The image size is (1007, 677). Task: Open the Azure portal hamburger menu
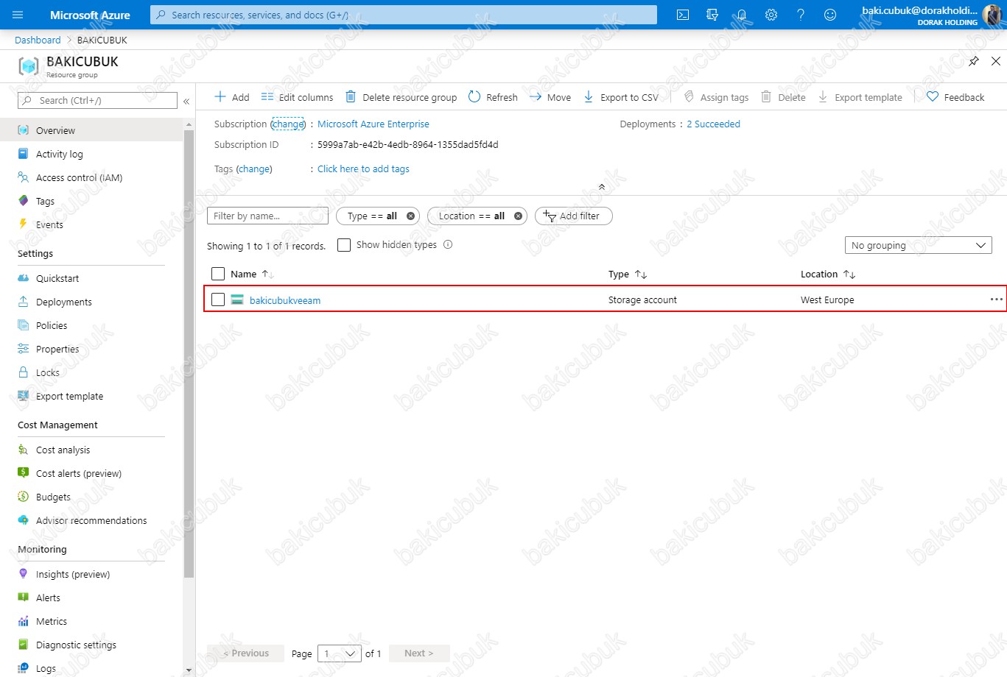pyautogui.click(x=18, y=15)
